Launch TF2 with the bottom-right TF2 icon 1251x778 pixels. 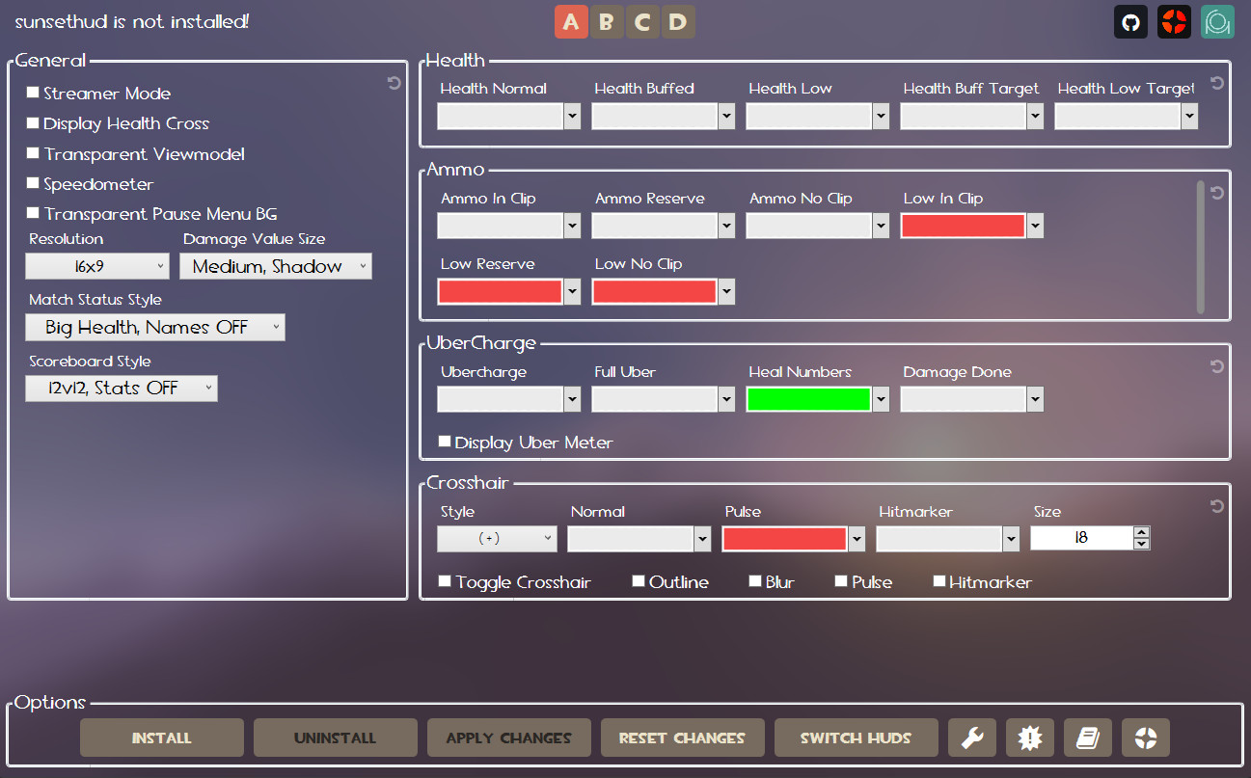[1146, 738]
